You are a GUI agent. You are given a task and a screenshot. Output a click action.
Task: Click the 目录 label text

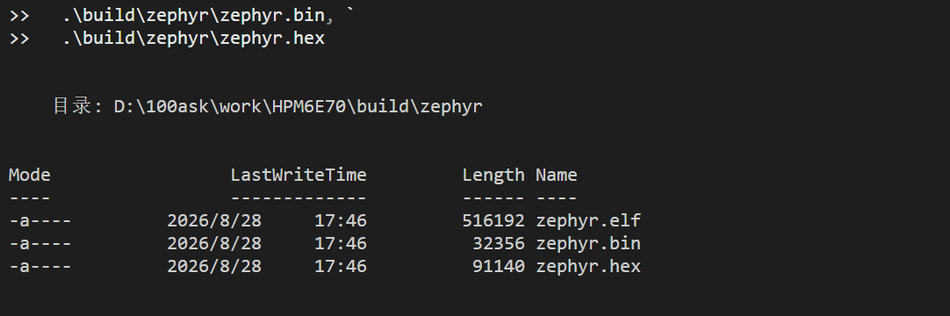71,106
